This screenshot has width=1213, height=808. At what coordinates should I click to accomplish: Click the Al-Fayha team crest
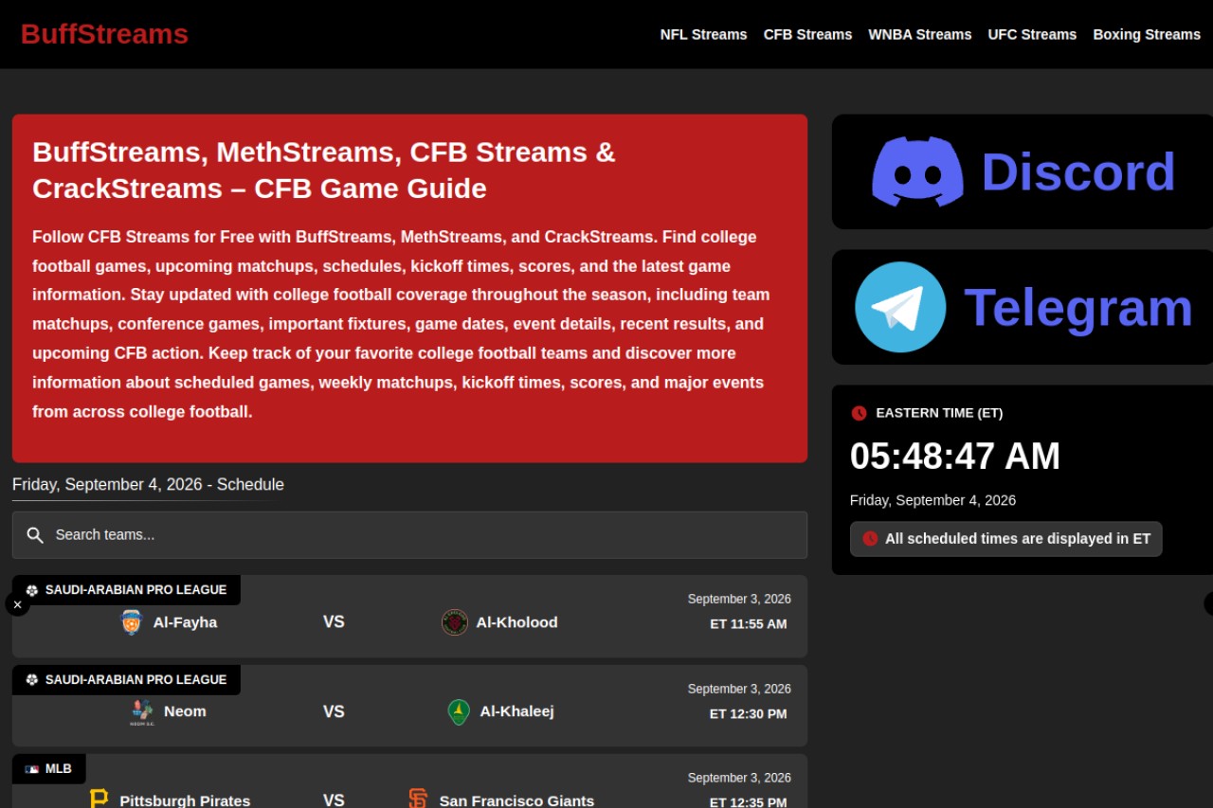[x=132, y=622]
